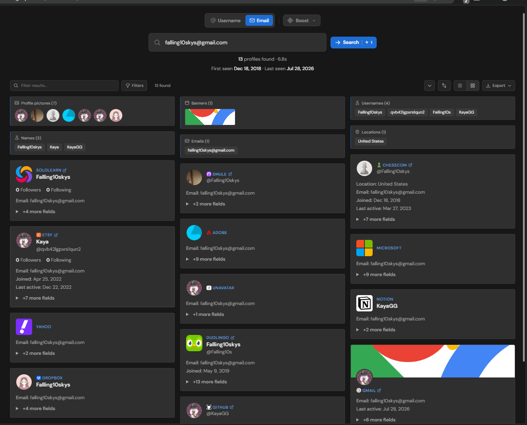Open the Filters button
The width and height of the screenshot is (527, 425).
click(134, 86)
